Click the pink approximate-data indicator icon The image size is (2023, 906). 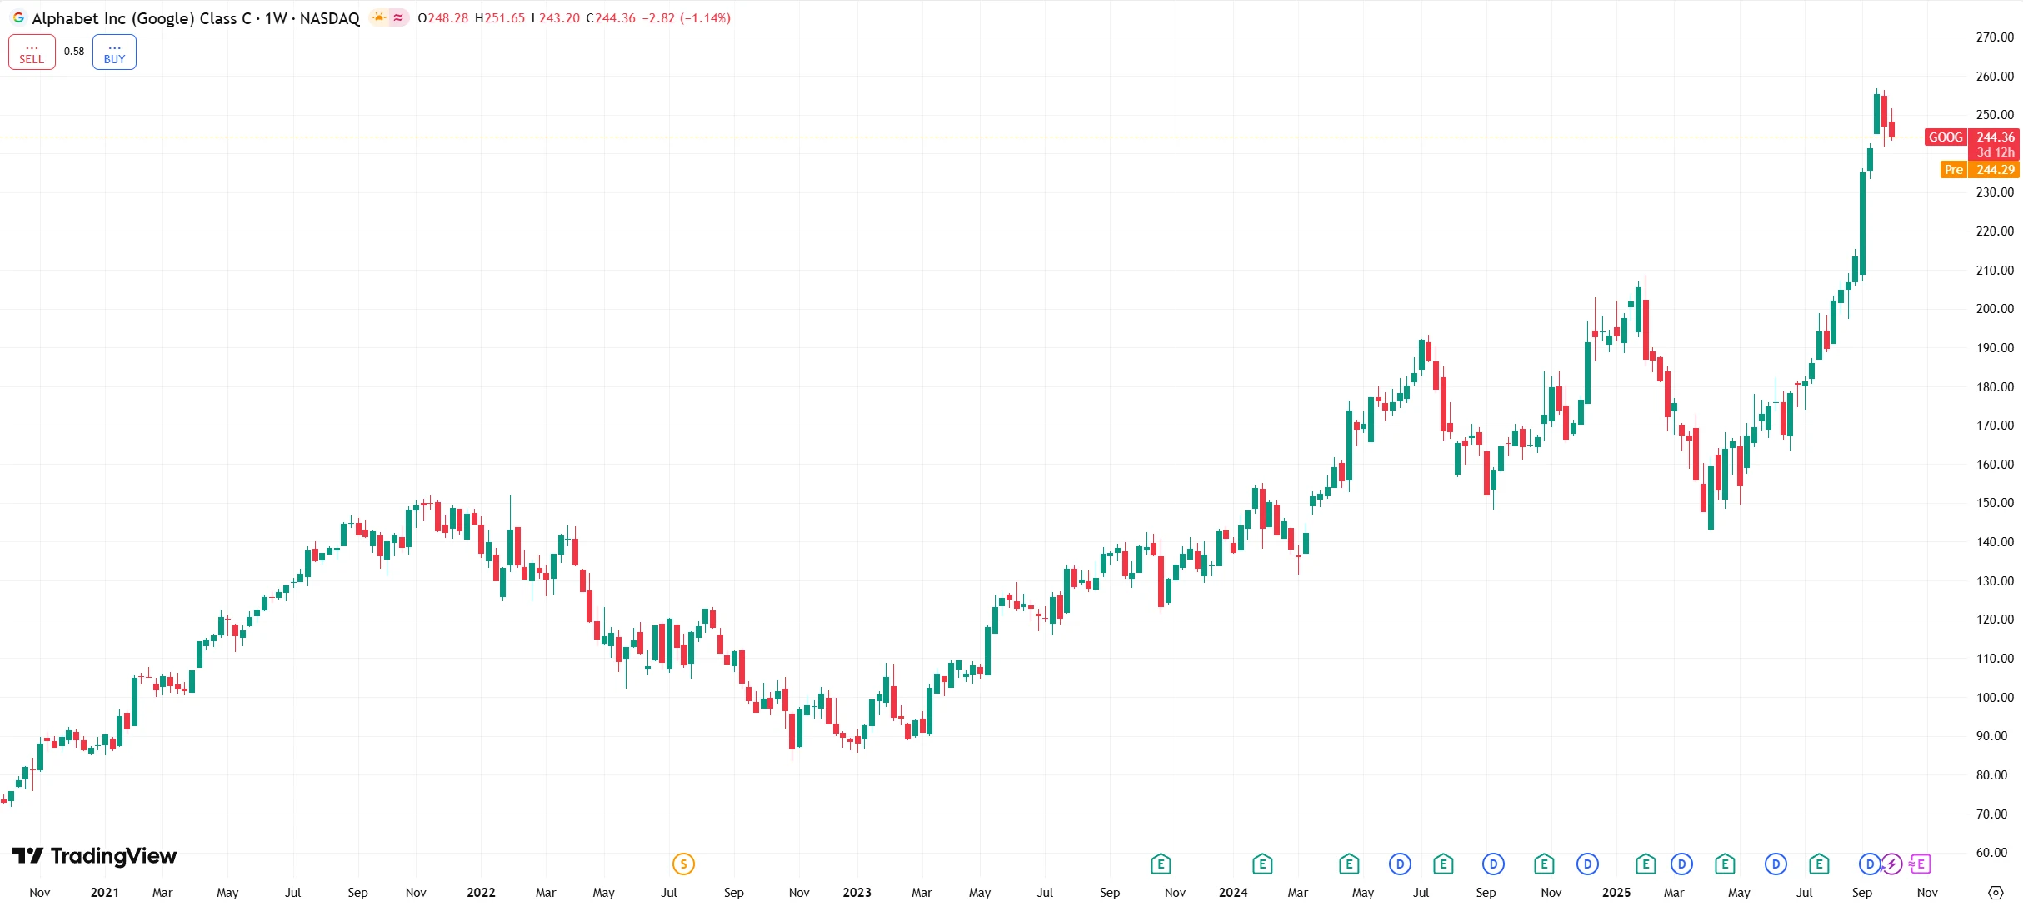[x=398, y=17]
